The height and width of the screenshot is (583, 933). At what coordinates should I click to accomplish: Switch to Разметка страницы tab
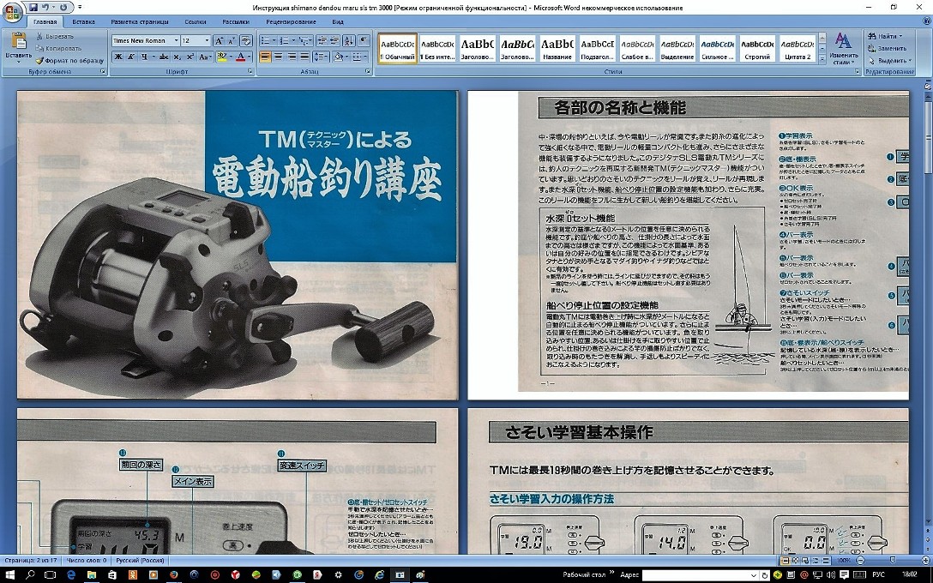(138, 22)
